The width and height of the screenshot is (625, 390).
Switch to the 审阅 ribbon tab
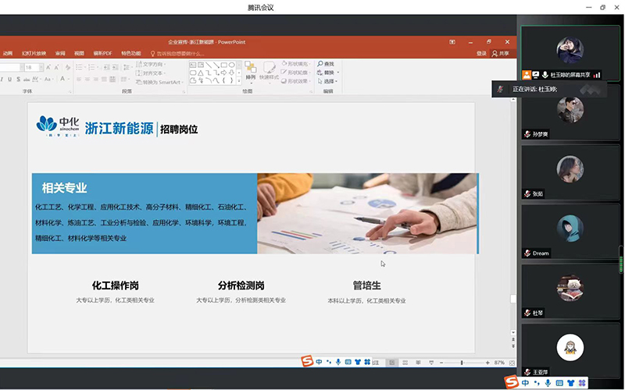coord(60,53)
